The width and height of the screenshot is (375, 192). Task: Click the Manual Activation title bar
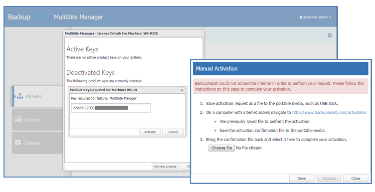pos(281,69)
